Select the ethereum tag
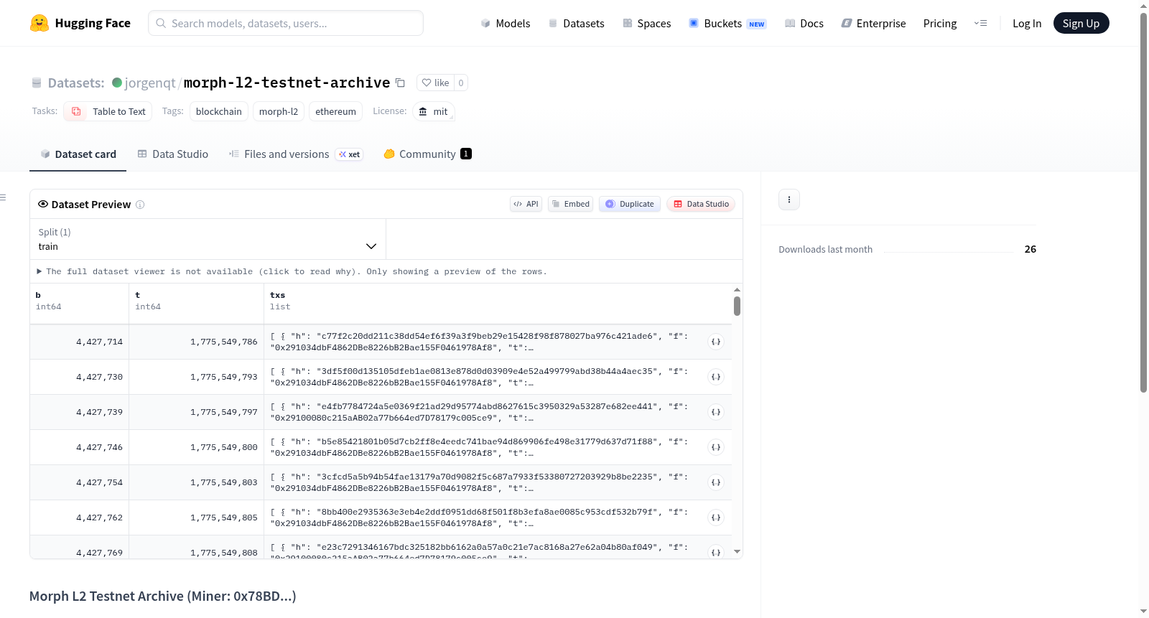 coord(335,111)
